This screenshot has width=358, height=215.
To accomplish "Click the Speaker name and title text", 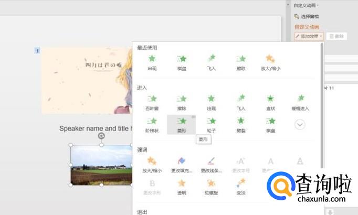I will point(96,128).
